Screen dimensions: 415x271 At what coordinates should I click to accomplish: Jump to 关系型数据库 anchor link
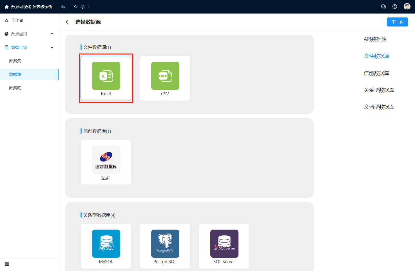(379, 90)
